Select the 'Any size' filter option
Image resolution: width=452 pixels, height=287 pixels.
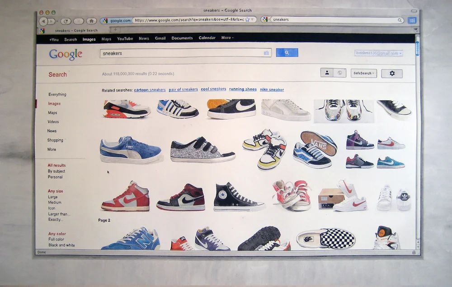click(55, 191)
